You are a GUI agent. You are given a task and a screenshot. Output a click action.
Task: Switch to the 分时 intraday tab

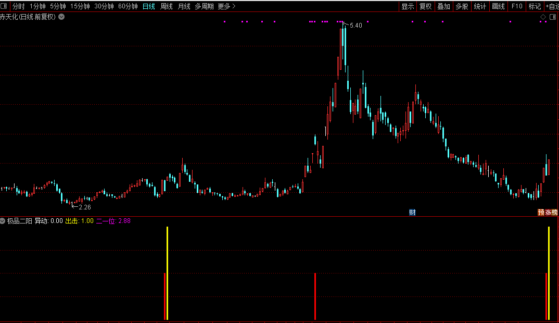click(x=19, y=6)
